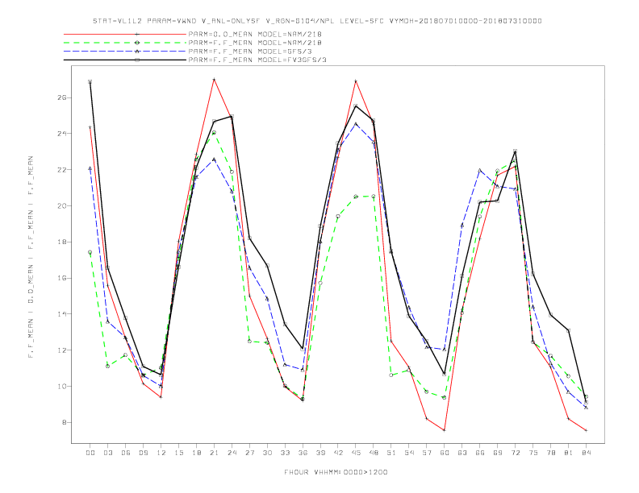Click x-axis tick label 45
Viewport: 639px width, 493px height.
[356, 453]
